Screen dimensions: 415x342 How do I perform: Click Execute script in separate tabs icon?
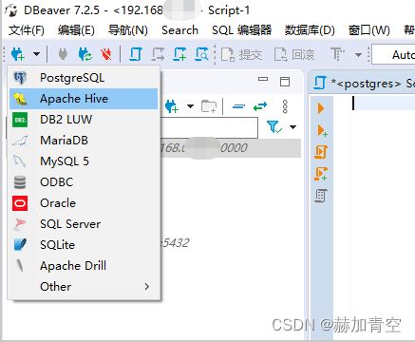[321, 174]
